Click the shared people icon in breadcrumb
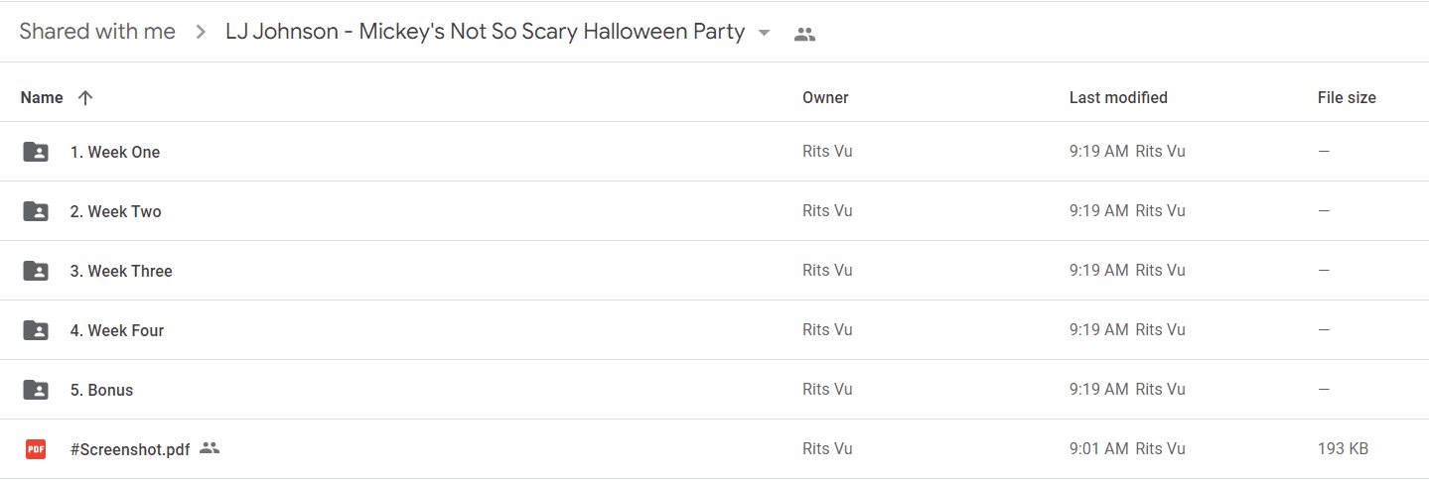Viewport: 1429px width, 480px height. coord(804,34)
